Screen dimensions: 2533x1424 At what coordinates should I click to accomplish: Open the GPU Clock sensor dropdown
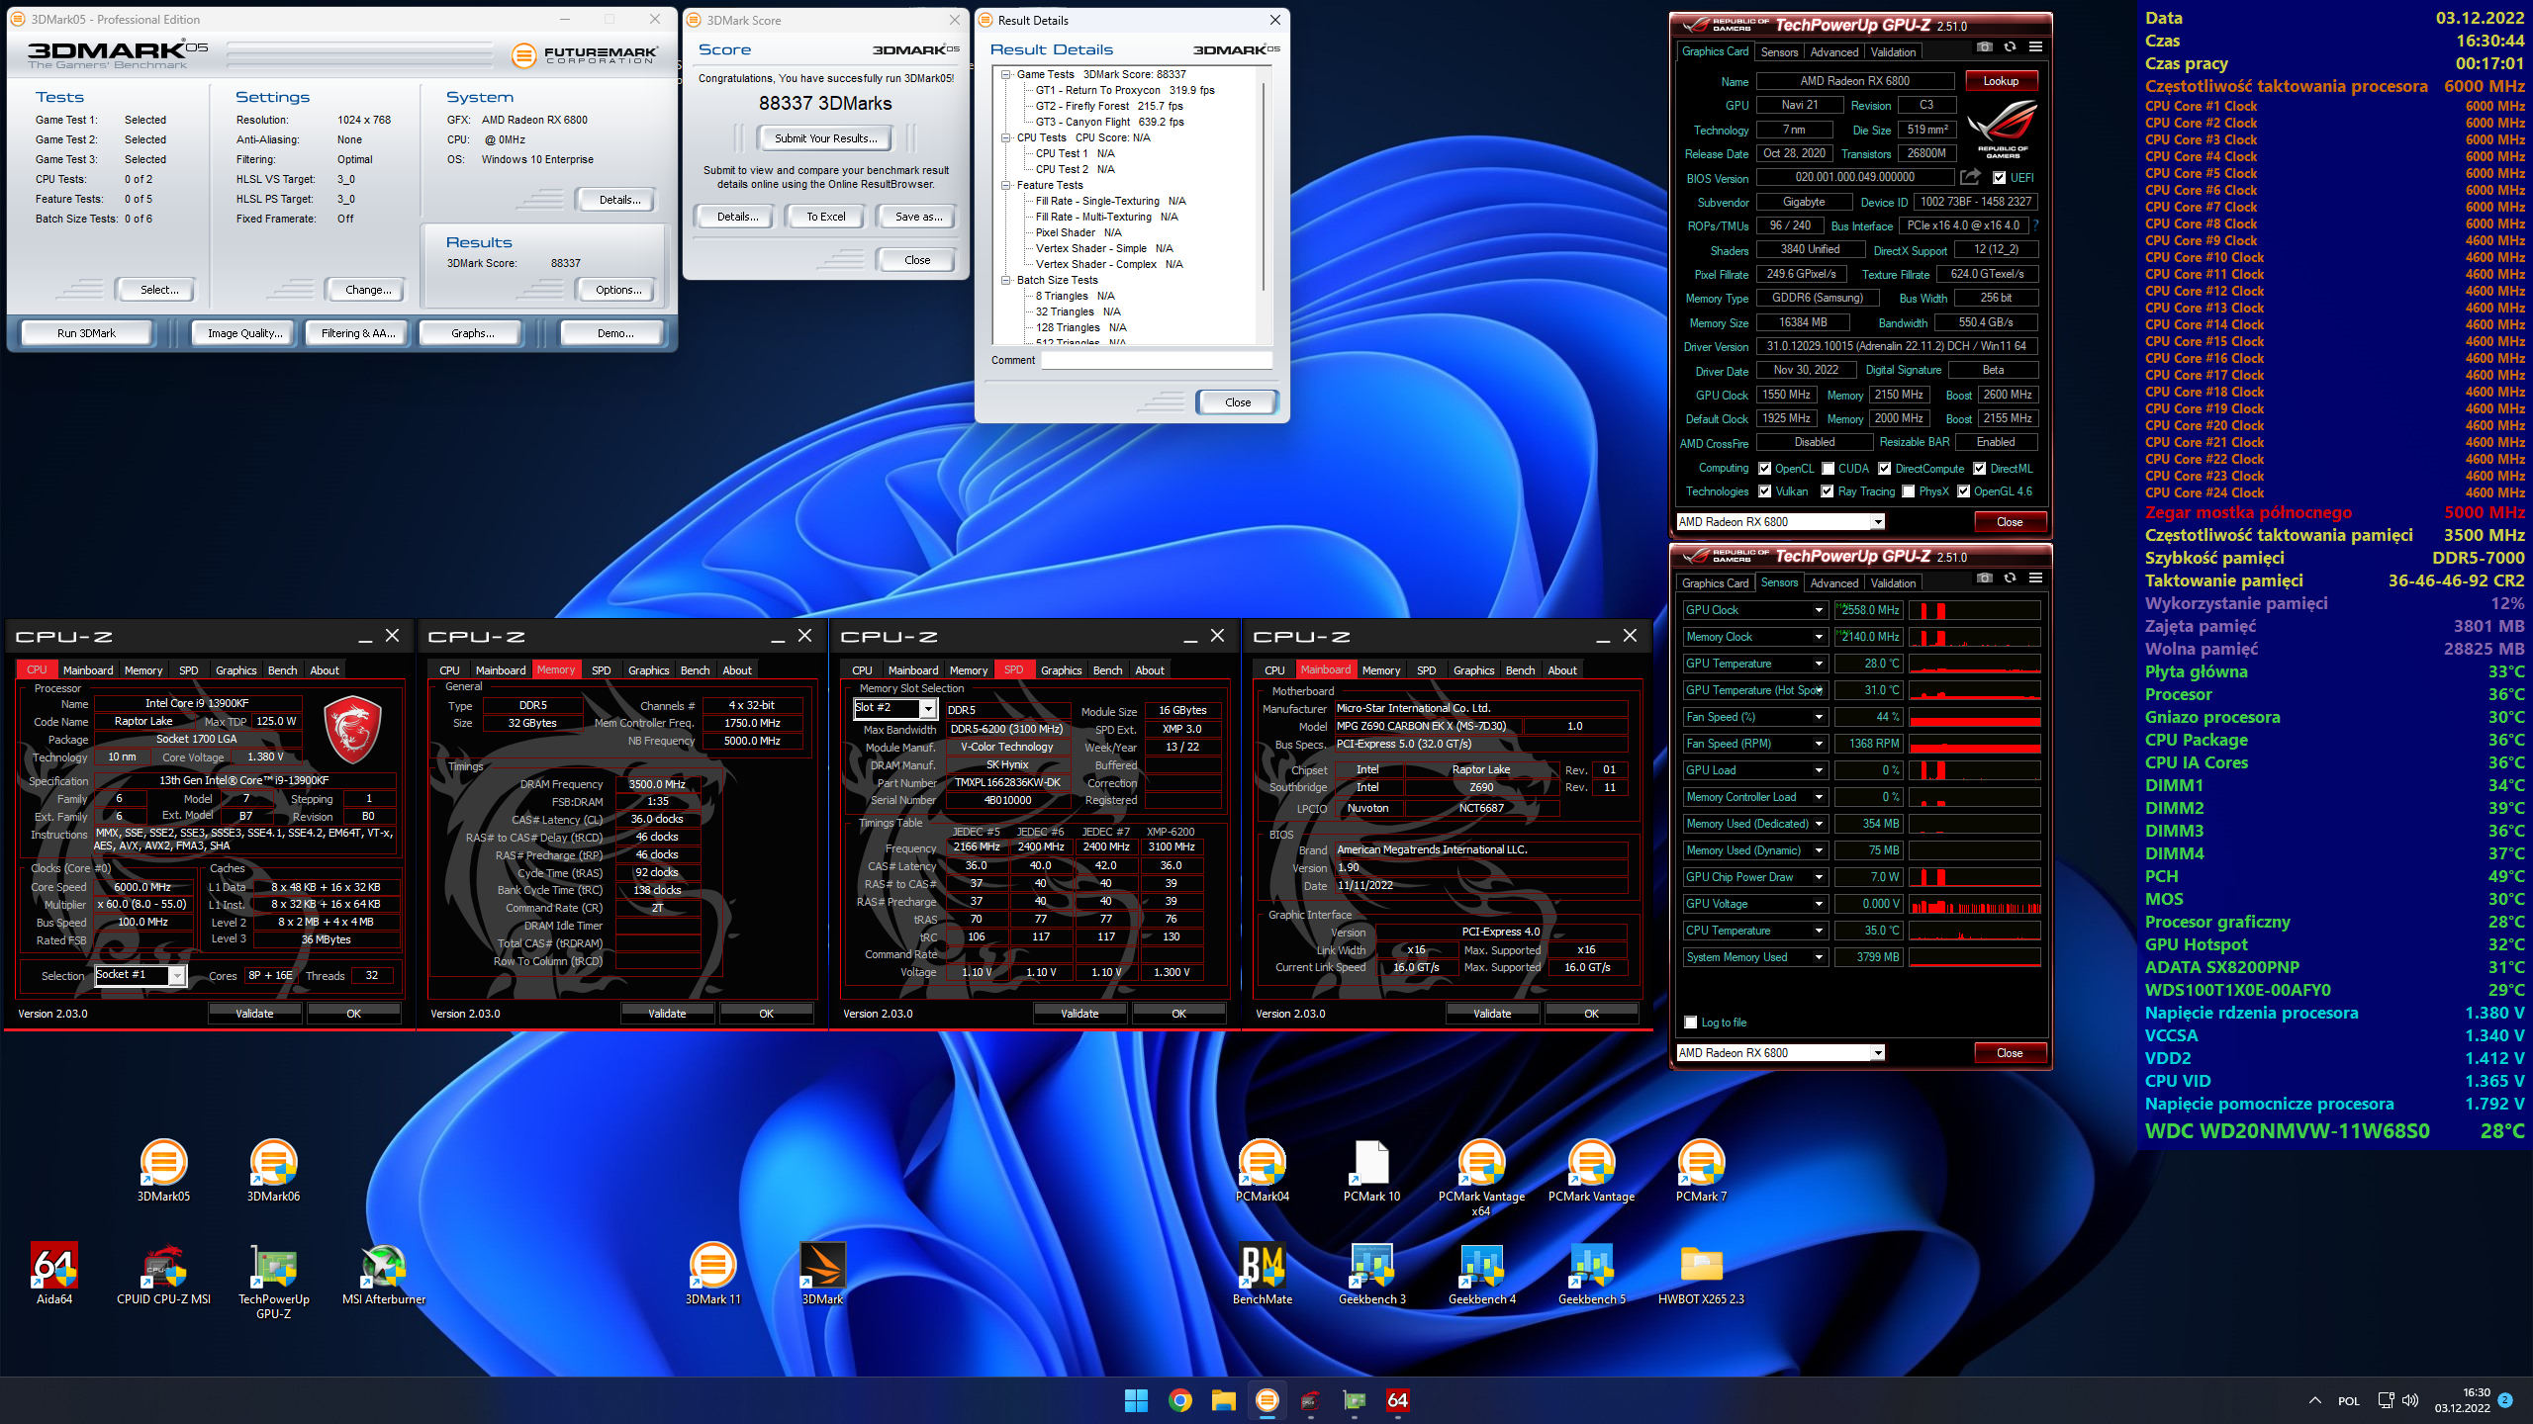point(1819,610)
